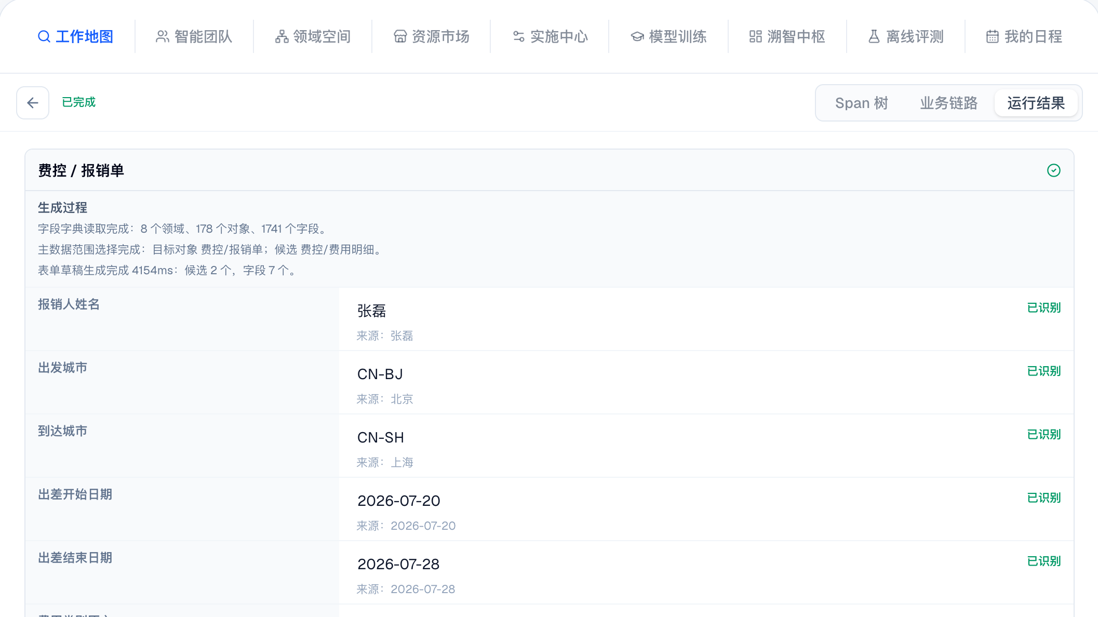Image resolution: width=1098 pixels, height=617 pixels.
Task: Open the 离线评测 nav tab
Action: [906, 36]
